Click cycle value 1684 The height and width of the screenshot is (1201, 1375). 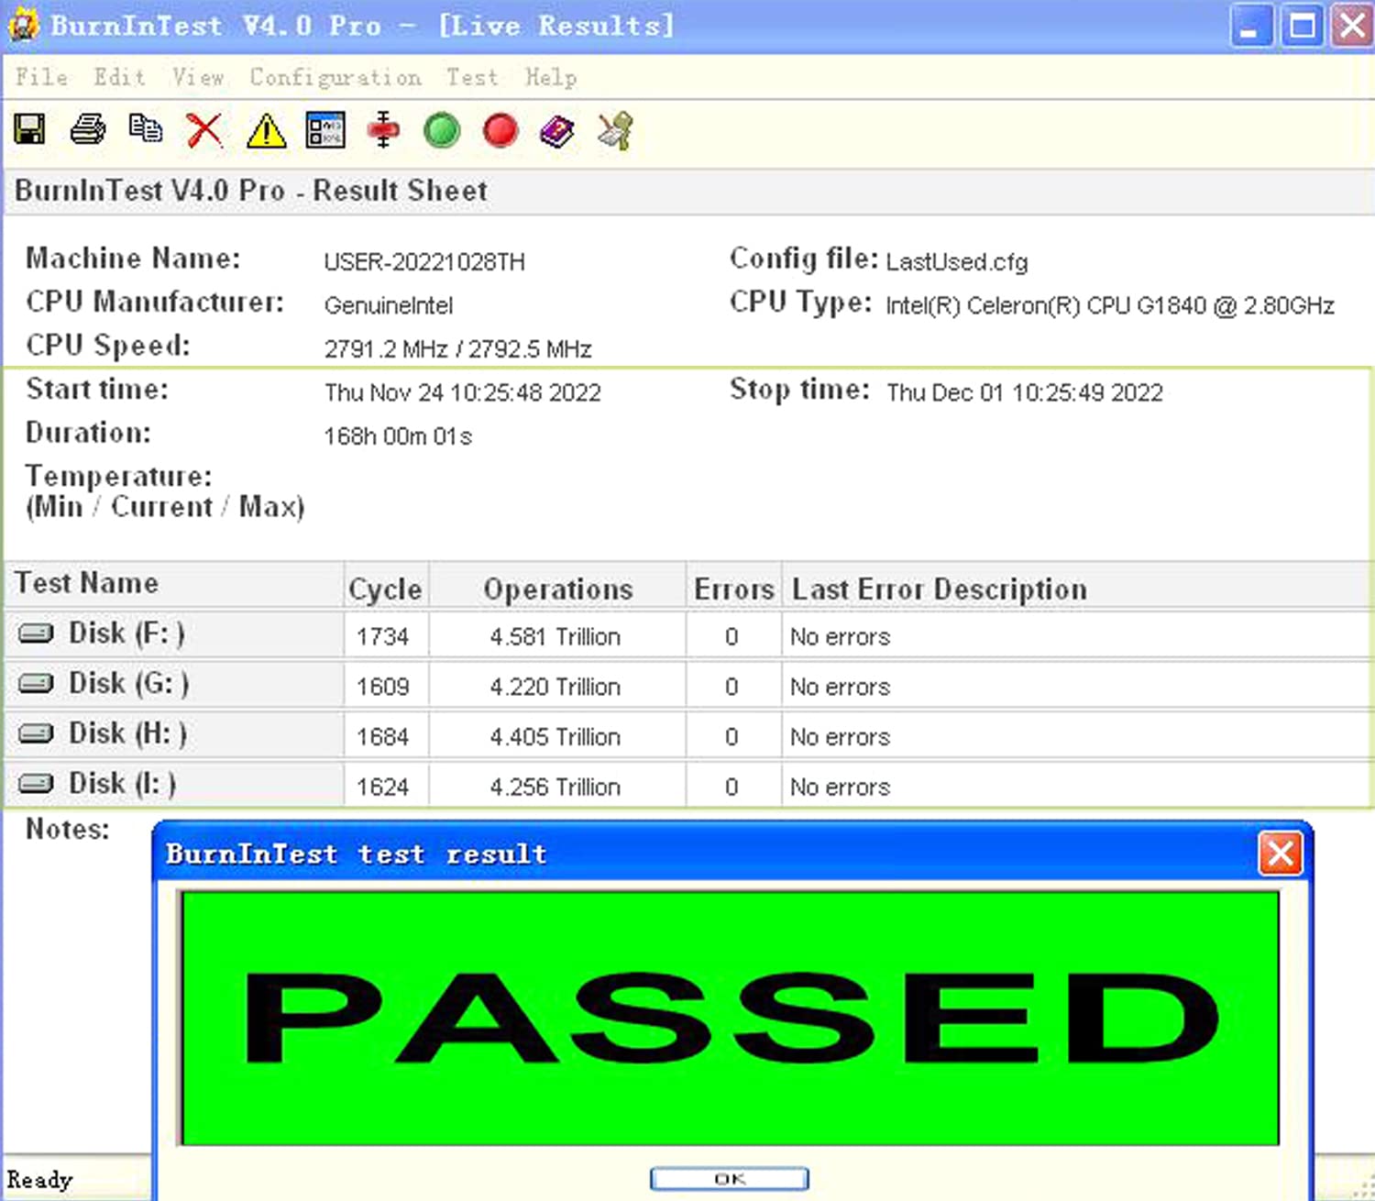tap(382, 737)
